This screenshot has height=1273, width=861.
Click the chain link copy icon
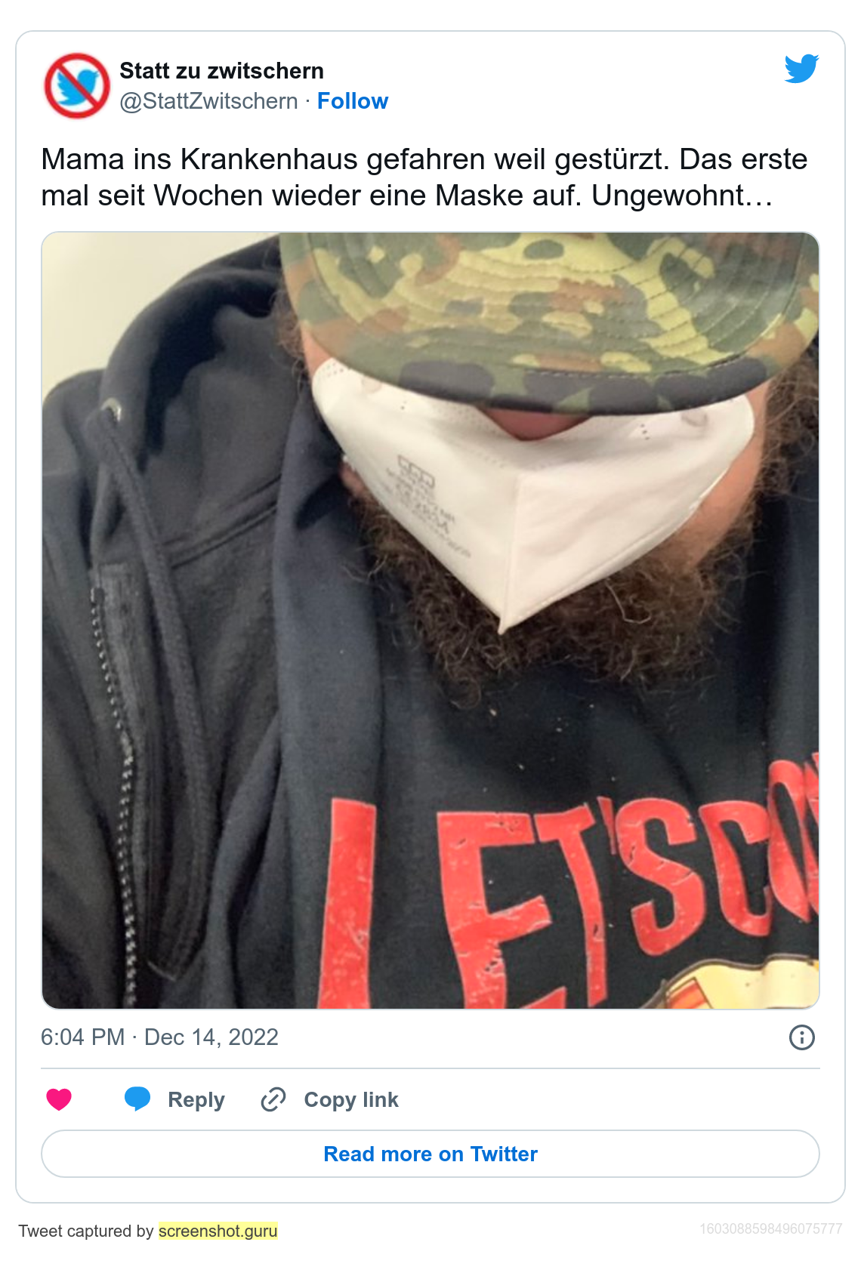tap(273, 1099)
